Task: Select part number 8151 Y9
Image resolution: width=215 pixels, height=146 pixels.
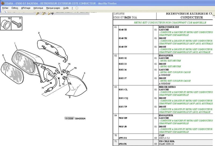Action: pos(123,107)
